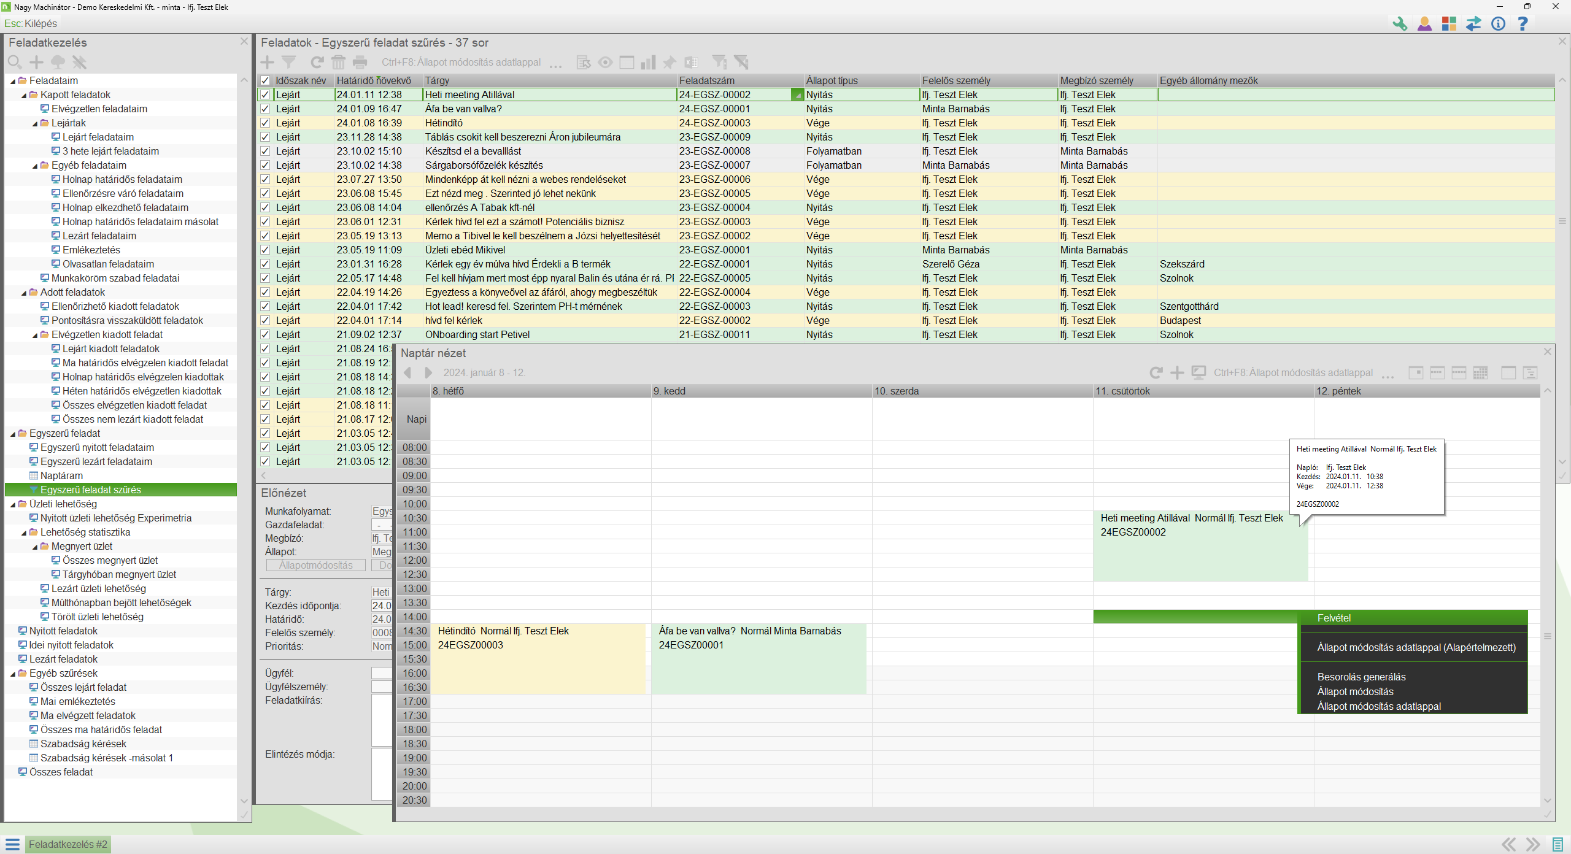Click the Állapotmódosítás button in preview
The image size is (1571, 854).
coord(315,565)
